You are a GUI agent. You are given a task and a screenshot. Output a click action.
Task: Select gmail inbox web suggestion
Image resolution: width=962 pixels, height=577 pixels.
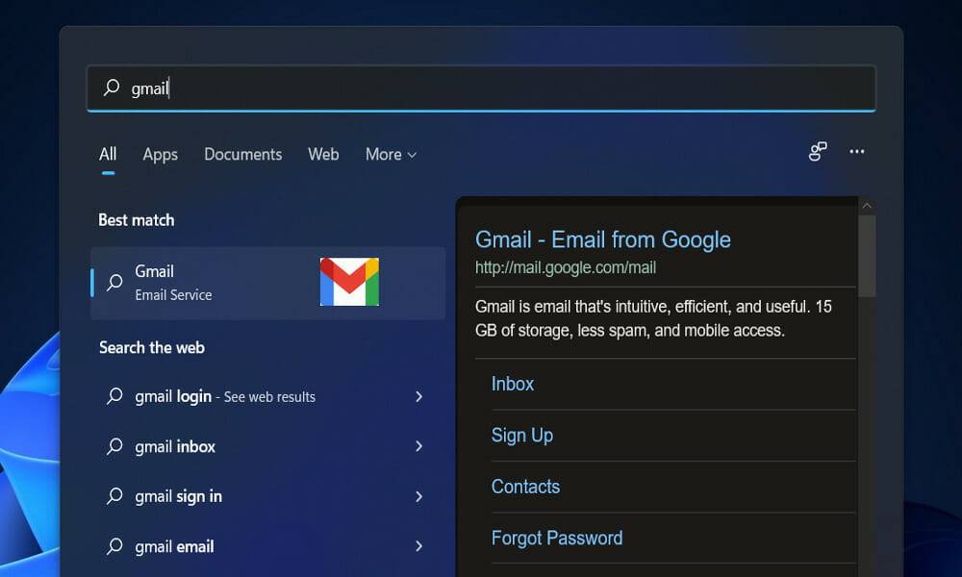pyautogui.click(x=266, y=446)
